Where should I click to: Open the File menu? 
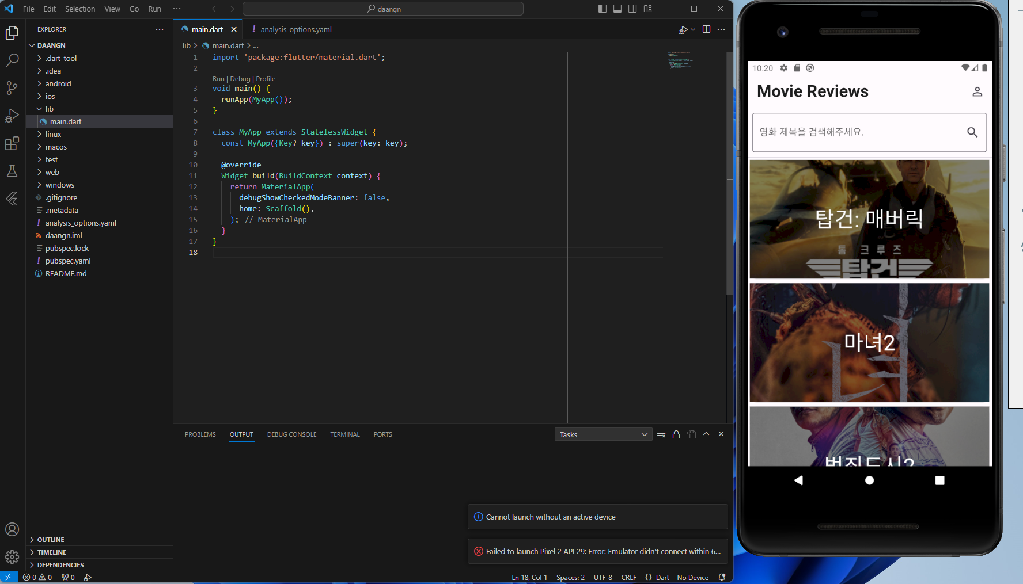(x=28, y=9)
